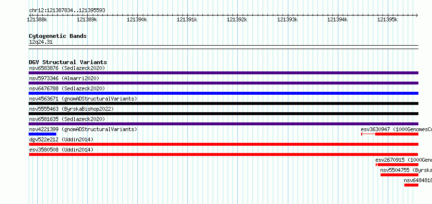Click nsv4221399 (gnomADStructuralVariants) label
432x204 pixels.
(83, 129)
